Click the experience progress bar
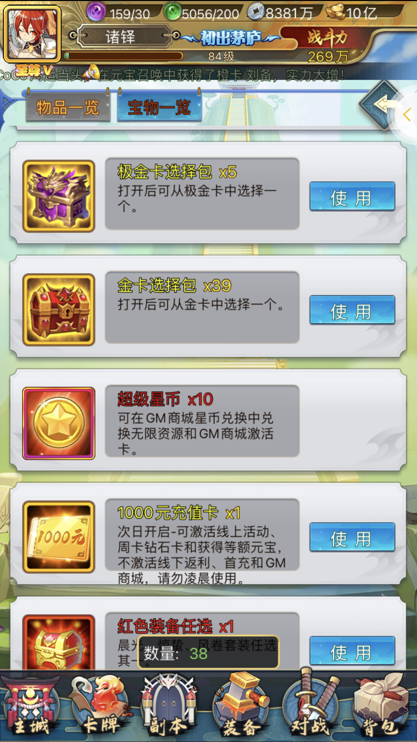Screen dimensions: 417x742 pos(124,56)
